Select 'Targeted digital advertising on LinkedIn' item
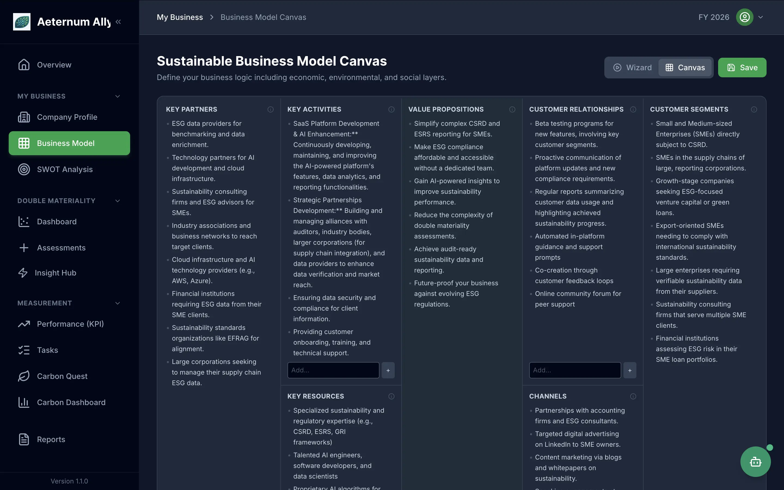 point(578,439)
